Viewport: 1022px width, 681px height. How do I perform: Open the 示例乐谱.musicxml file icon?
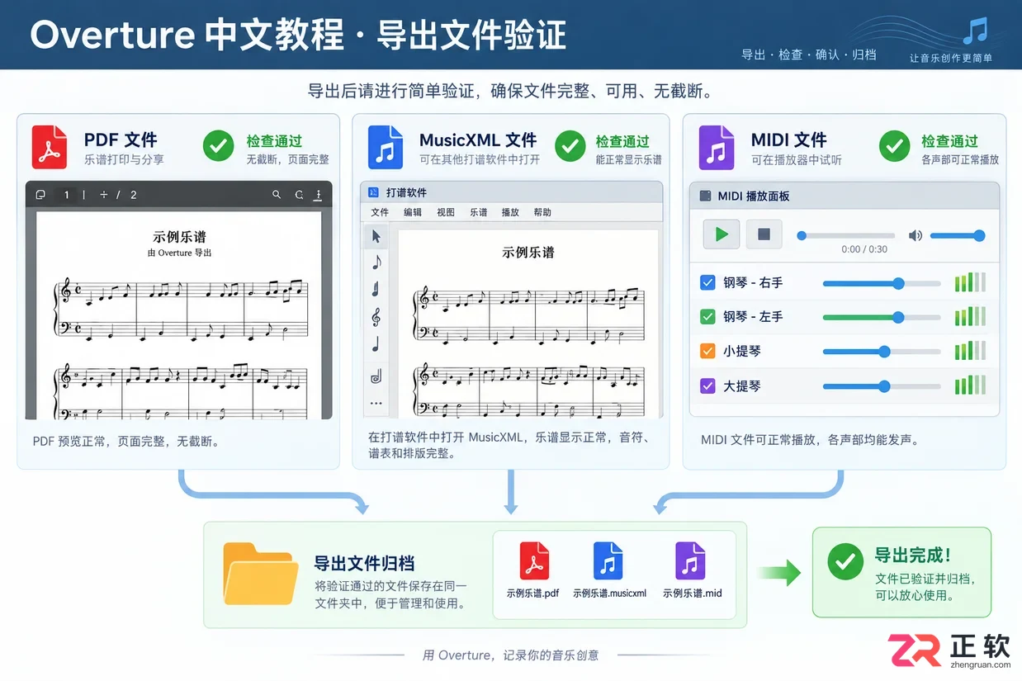click(x=608, y=561)
